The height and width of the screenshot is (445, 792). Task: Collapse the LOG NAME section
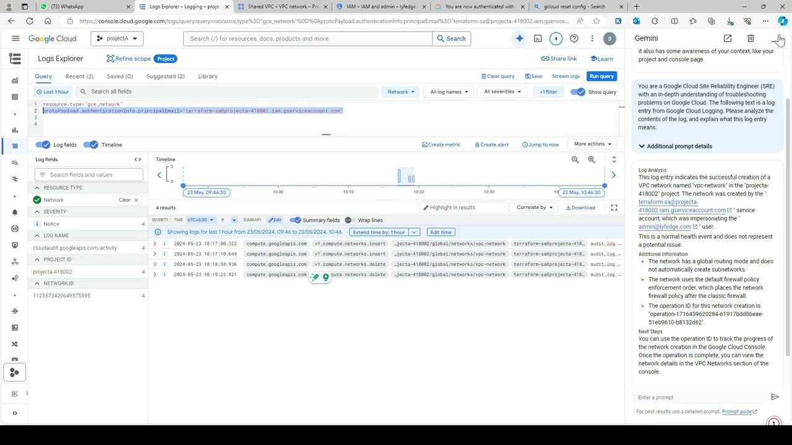point(37,235)
